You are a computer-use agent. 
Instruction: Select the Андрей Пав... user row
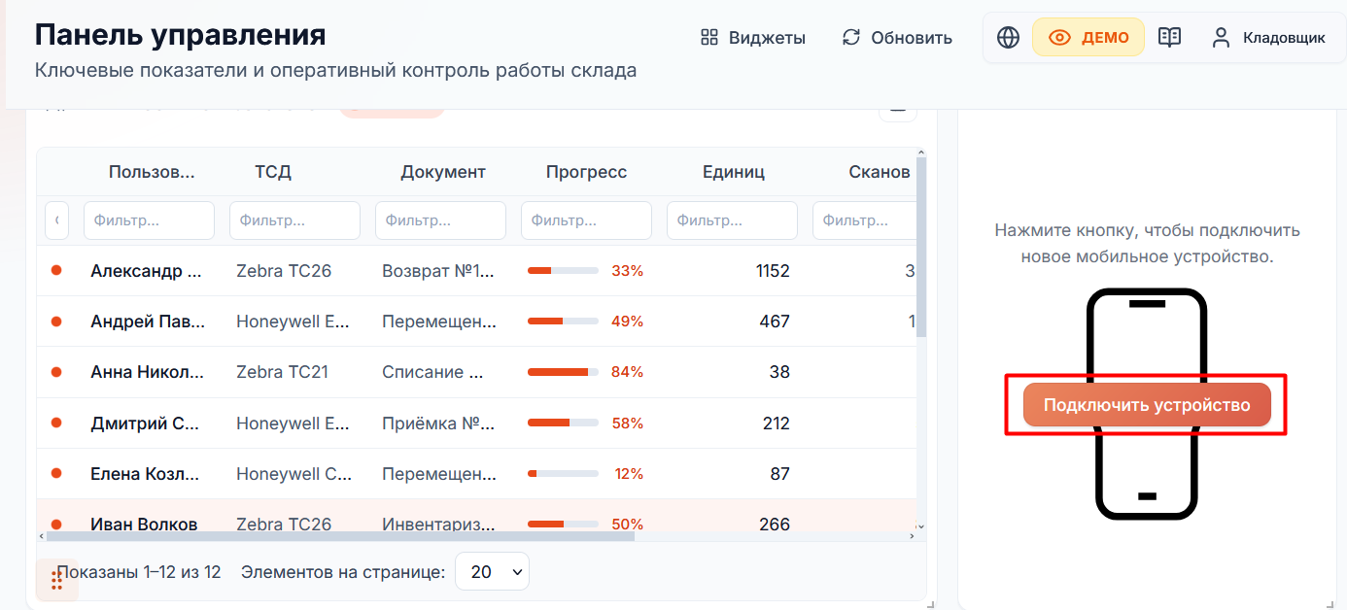click(476, 322)
